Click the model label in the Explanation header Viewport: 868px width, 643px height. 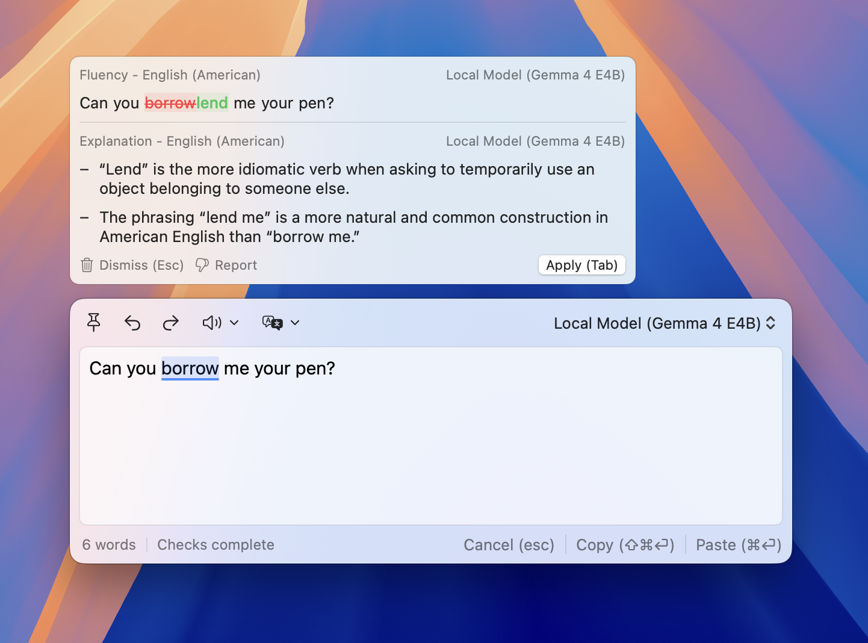[535, 141]
